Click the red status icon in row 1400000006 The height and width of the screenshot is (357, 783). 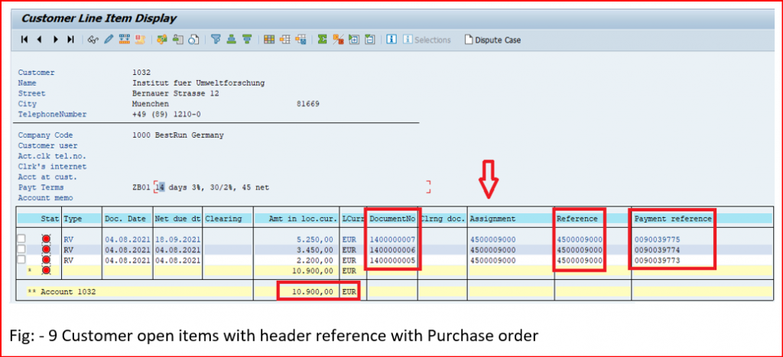pyautogui.click(x=47, y=250)
